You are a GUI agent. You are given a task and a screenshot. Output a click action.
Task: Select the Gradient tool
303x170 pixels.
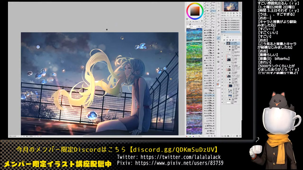tap(218, 62)
